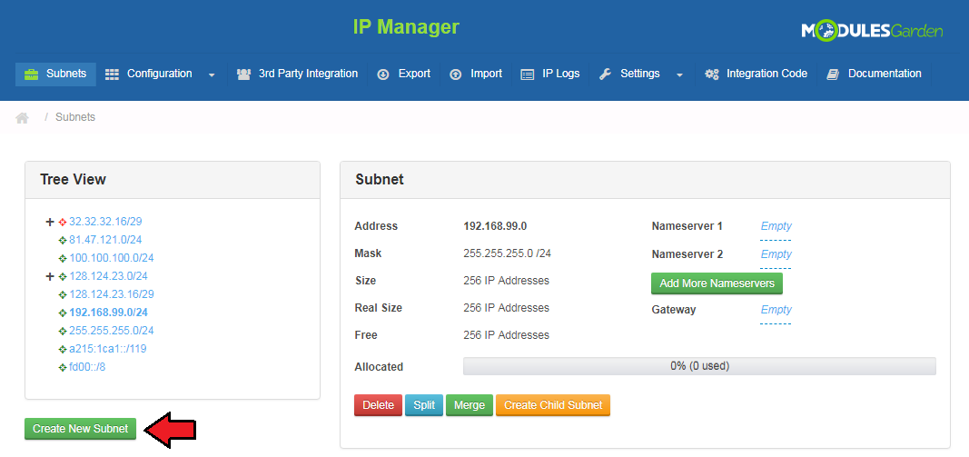Image resolution: width=969 pixels, height=457 pixels.
Task: Click the address value 192.168.99.0
Action: point(495,226)
